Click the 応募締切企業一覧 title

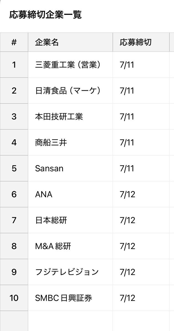coord(46,15)
